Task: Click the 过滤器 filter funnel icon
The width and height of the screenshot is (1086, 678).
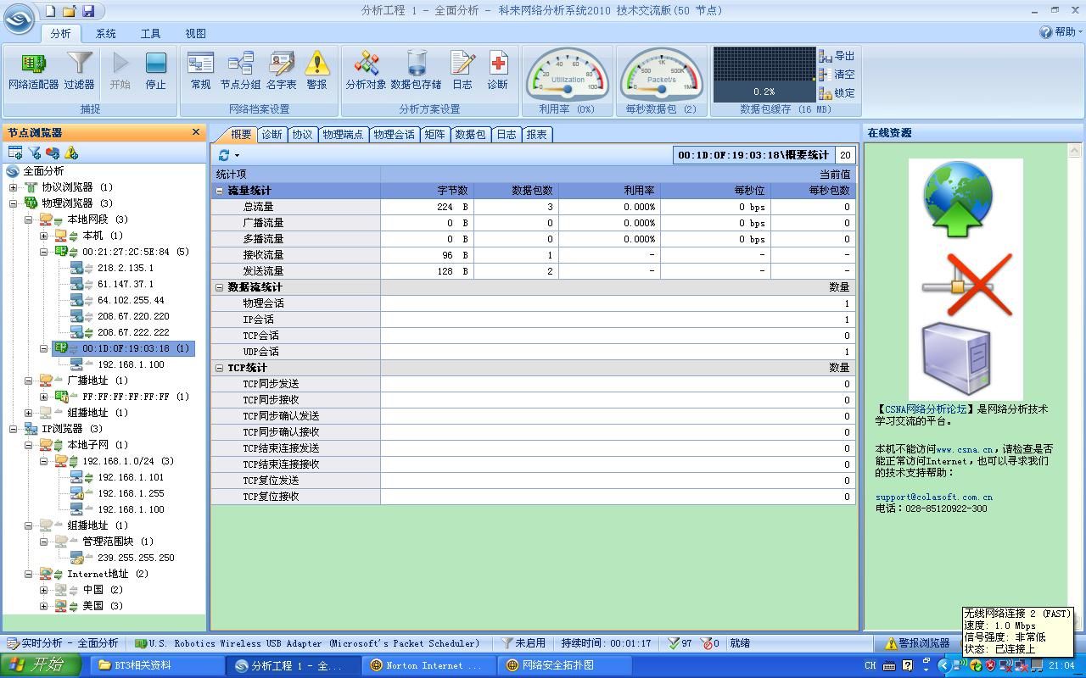Action: click(79, 71)
